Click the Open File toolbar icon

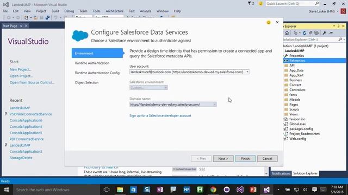point(35,17)
